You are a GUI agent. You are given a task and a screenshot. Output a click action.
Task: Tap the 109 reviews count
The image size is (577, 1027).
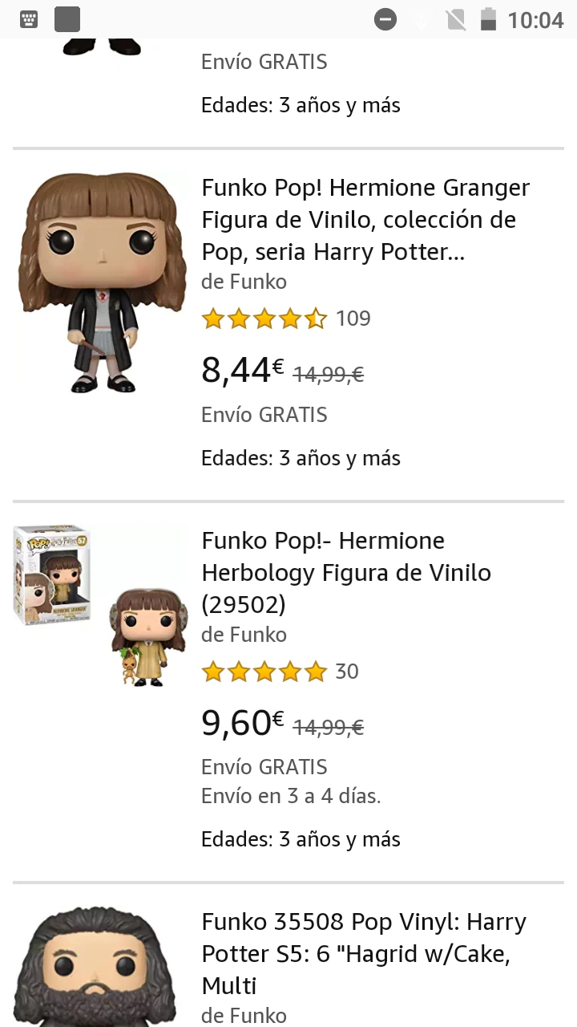point(353,319)
